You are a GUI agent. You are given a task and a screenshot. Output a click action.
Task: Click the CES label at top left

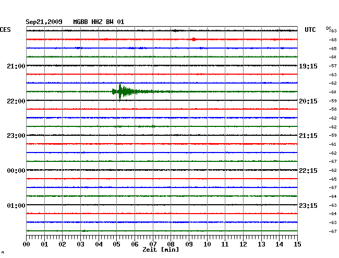coord(5,30)
